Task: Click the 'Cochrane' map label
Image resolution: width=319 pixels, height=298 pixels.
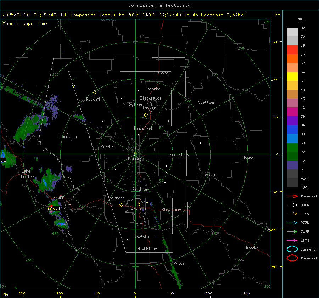Action: tap(116, 198)
